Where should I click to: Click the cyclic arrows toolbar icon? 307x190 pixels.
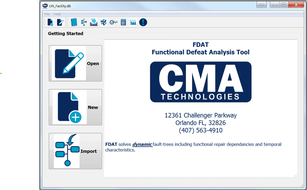(x=103, y=22)
